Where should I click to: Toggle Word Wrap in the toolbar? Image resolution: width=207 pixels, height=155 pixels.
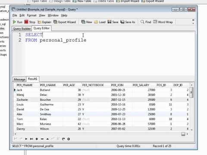tap(163, 22)
